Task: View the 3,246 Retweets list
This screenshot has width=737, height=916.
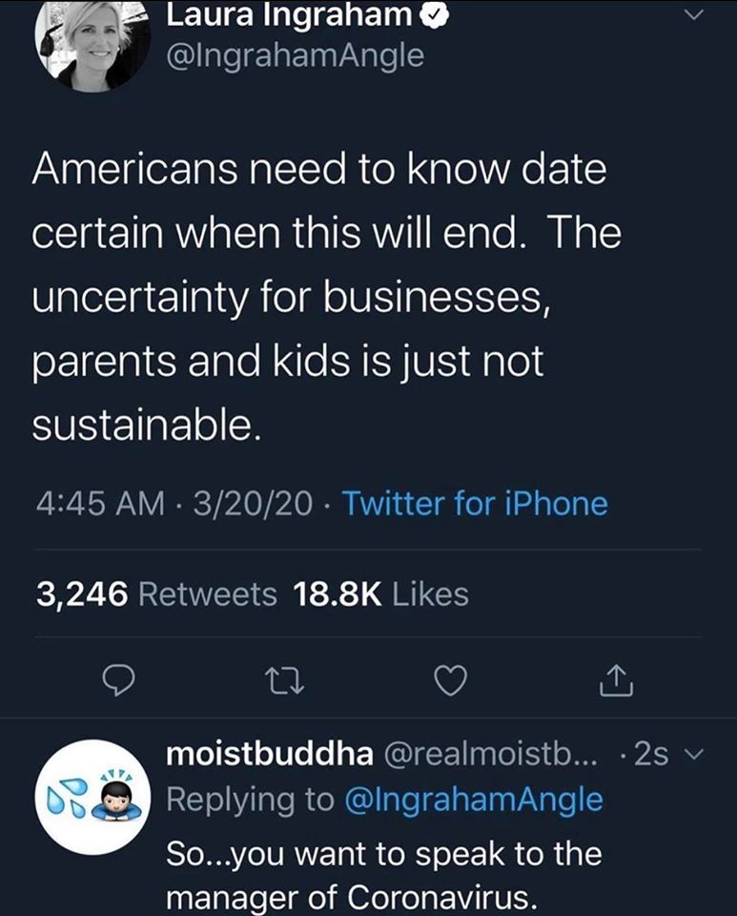Action: click(x=156, y=594)
